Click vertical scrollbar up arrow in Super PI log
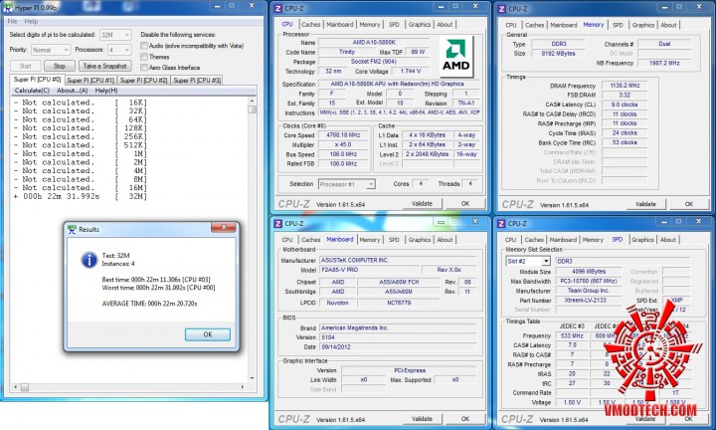 click(252, 101)
